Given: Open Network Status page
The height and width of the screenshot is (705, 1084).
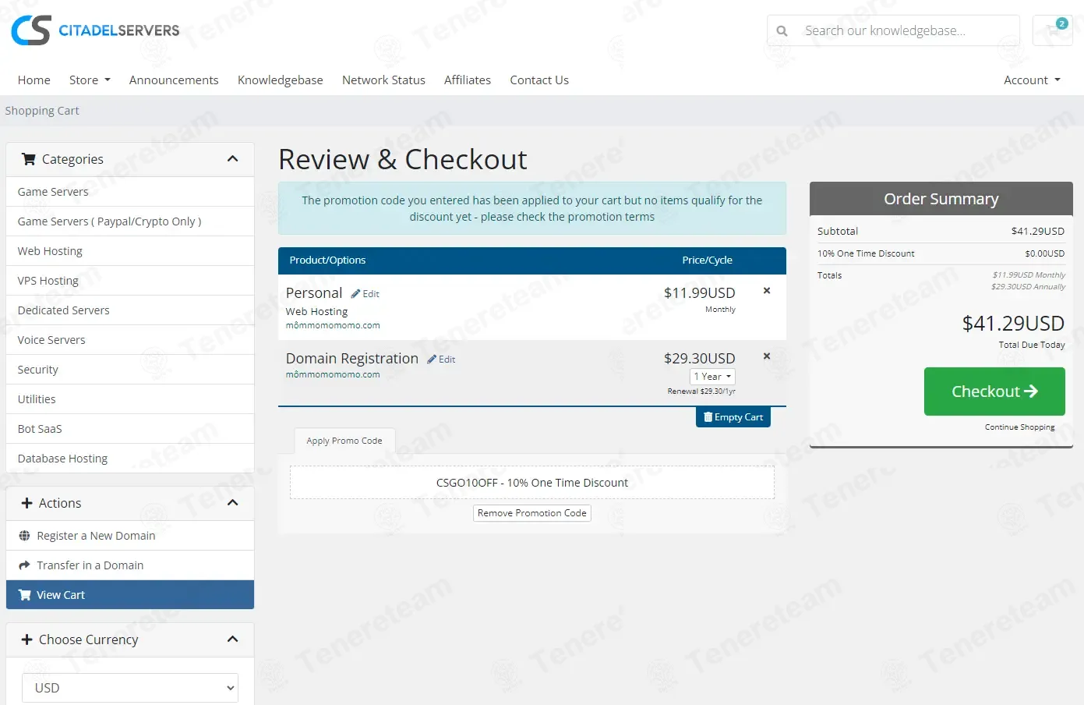Looking at the screenshot, I should tap(383, 80).
